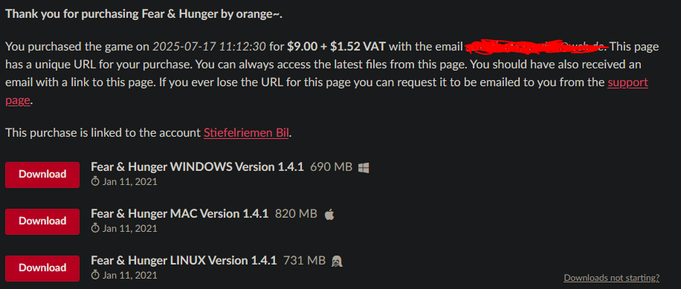Click the Apple logo icon beside 820 MB

point(329,215)
